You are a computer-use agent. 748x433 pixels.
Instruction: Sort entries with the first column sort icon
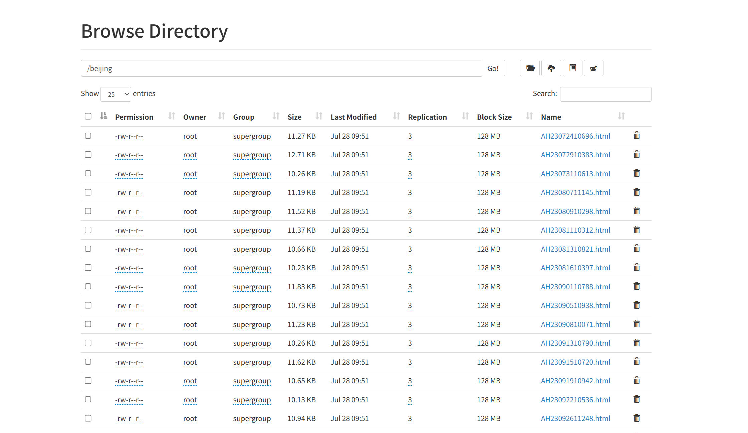(103, 116)
